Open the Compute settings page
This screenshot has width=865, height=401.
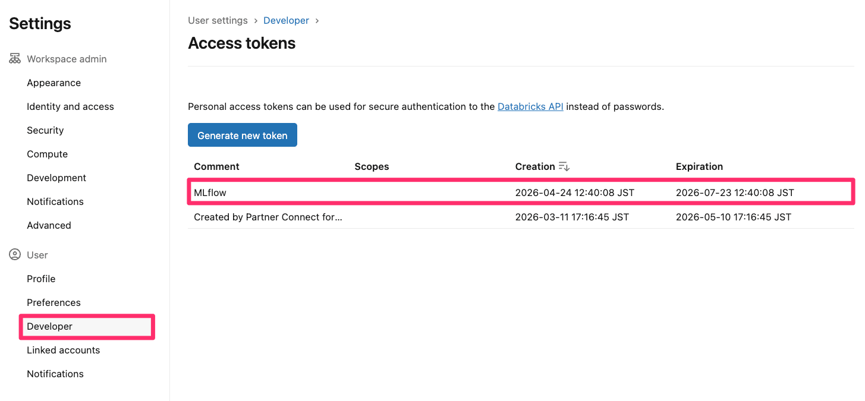(x=47, y=154)
